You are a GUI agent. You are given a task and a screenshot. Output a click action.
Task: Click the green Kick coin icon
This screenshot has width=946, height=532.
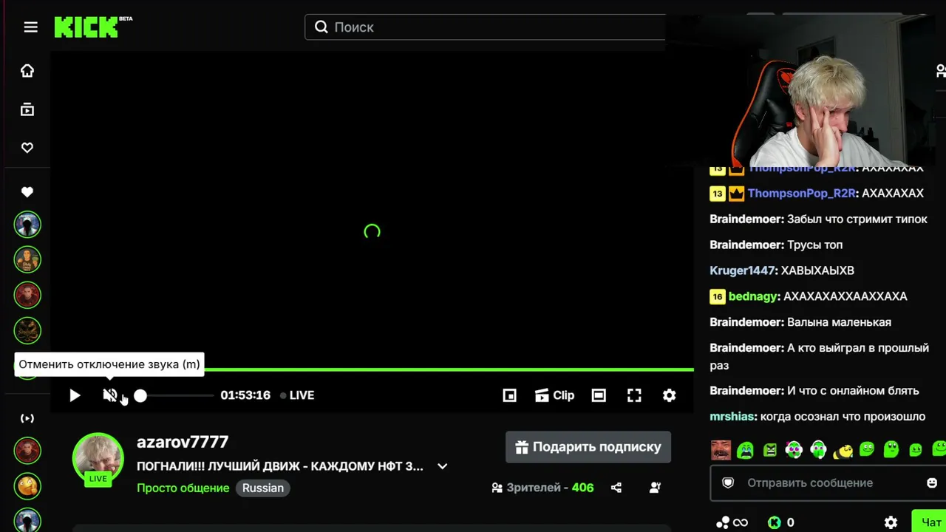tap(775, 522)
